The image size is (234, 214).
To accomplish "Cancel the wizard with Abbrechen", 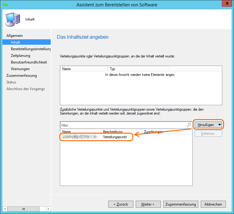I will pyautogui.click(x=213, y=204).
